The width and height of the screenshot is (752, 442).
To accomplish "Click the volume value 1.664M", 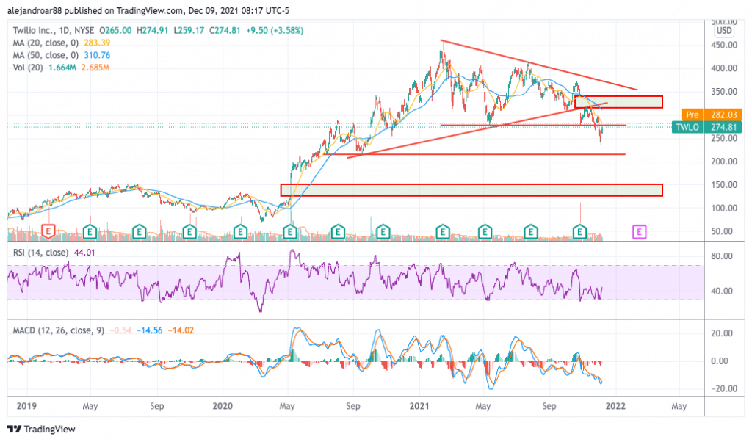I will tap(62, 68).
